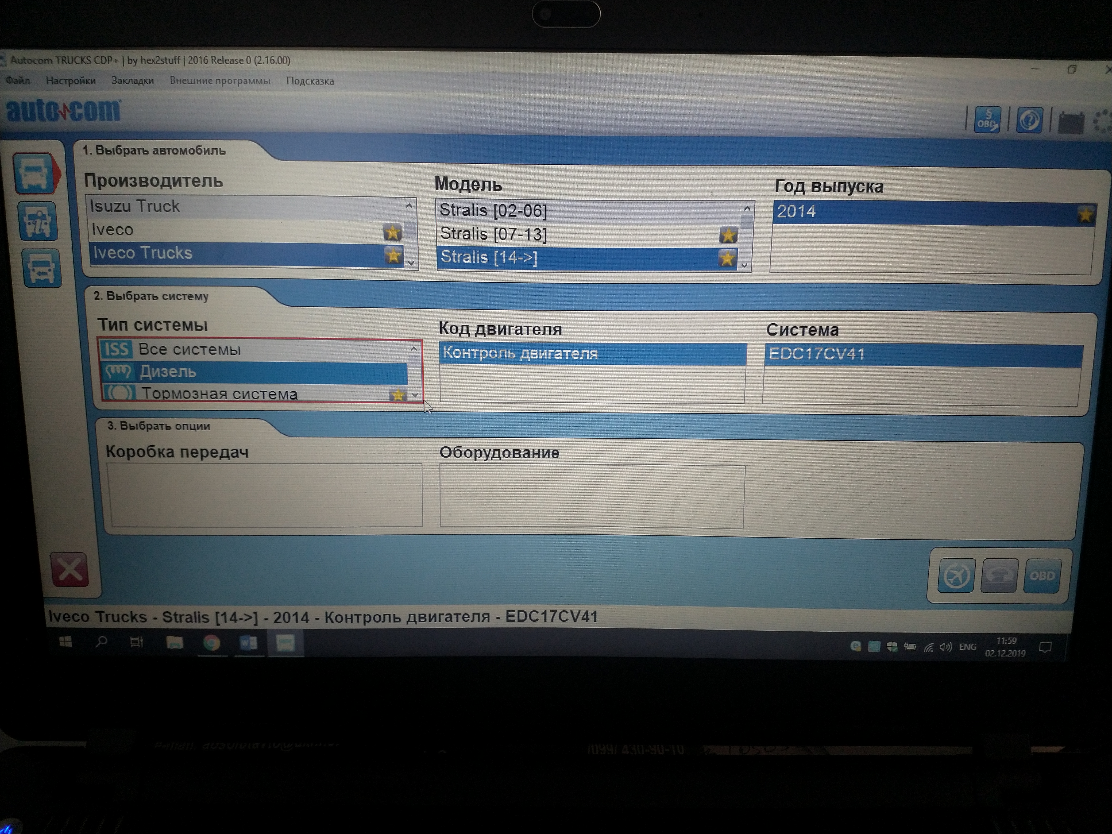The height and width of the screenshot is (834, 1112).
Task: Open the Подсказка menu
Action: tap(310, 81)
